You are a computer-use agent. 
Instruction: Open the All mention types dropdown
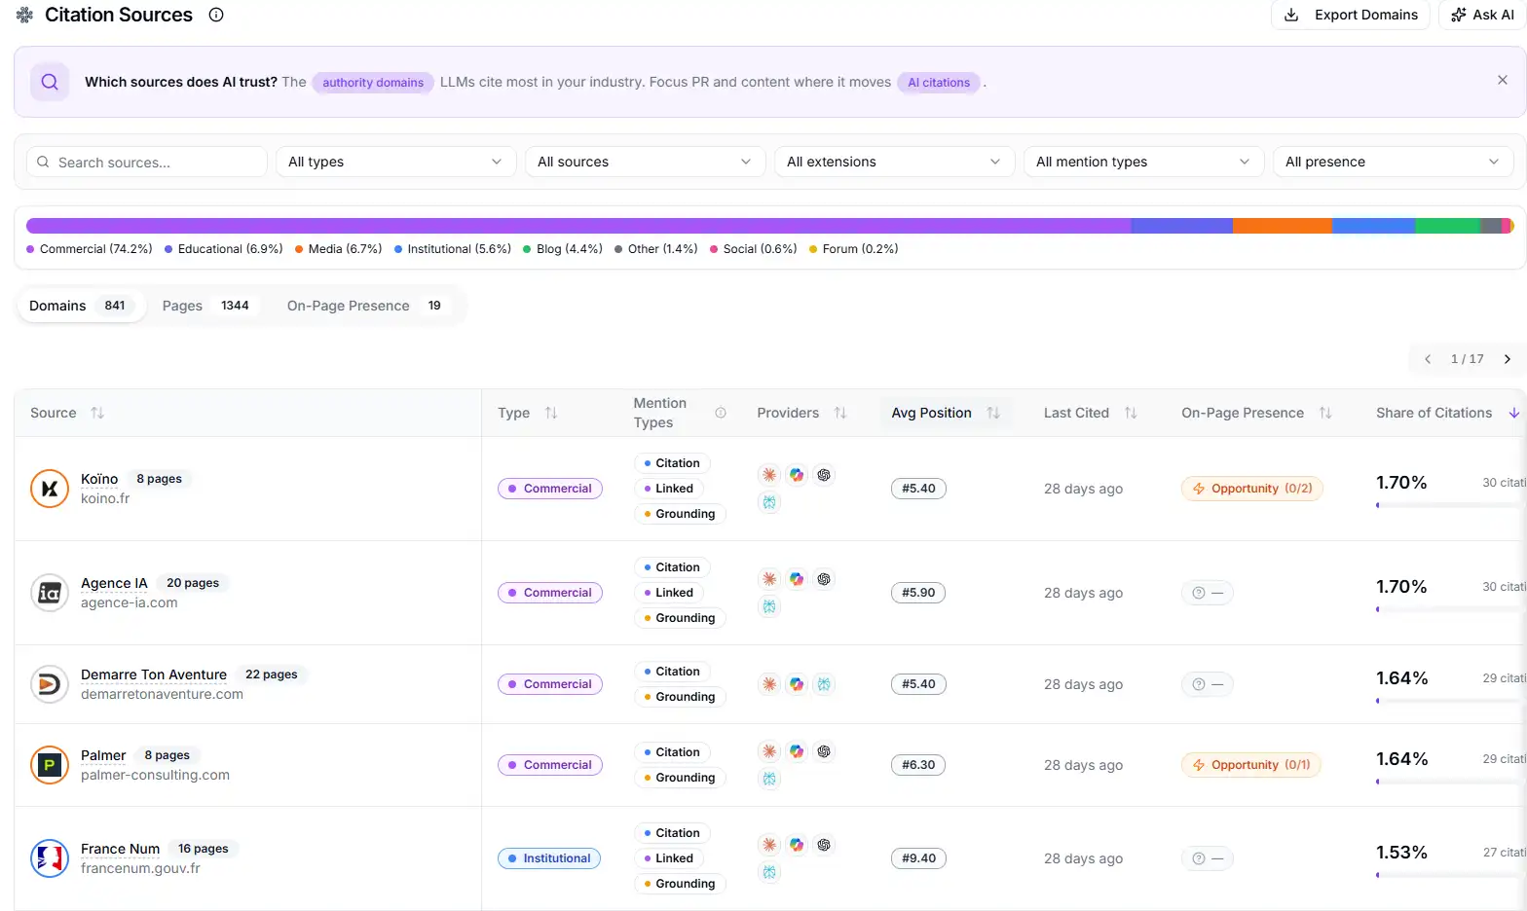[1143, 162]
